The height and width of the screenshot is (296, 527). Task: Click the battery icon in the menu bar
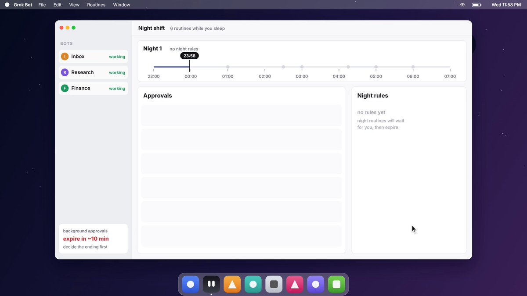point(476,5)
